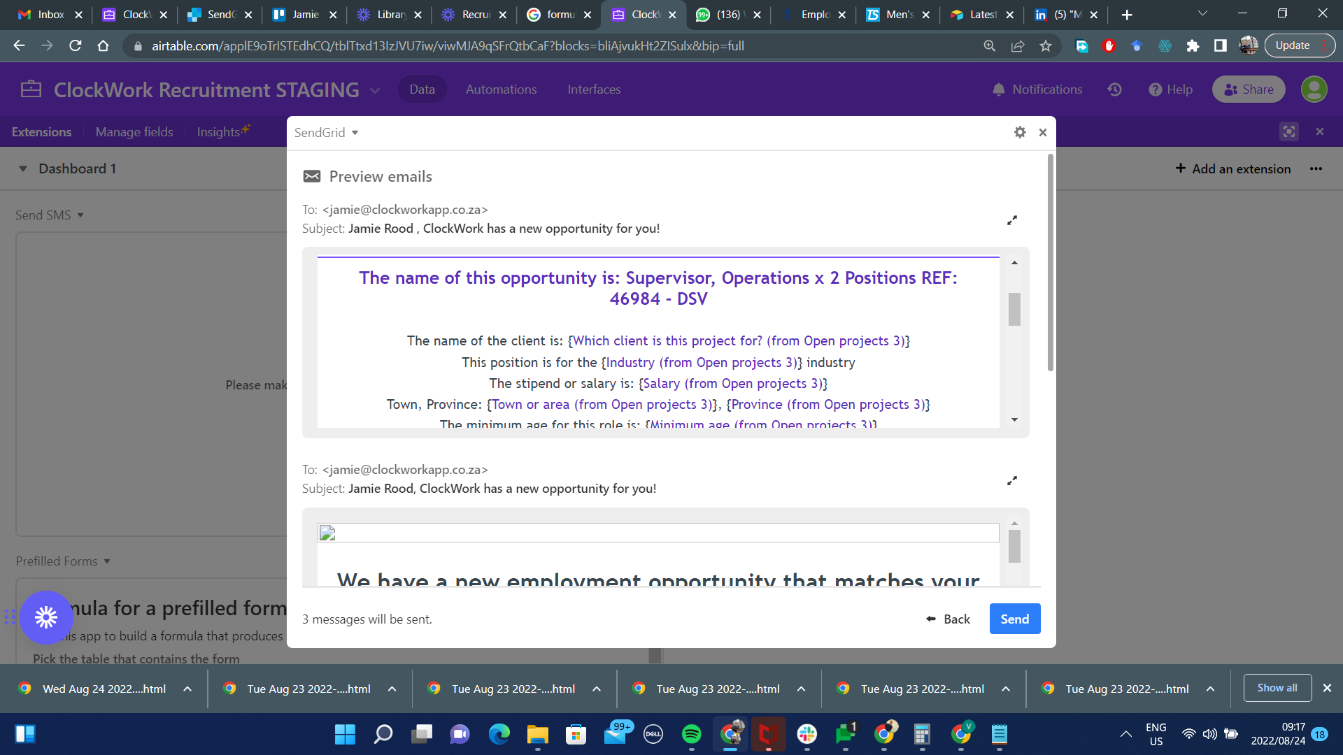Open the Extensions panel tab
This screenshot has width=1343, height=755.
[x=41, y=132]
